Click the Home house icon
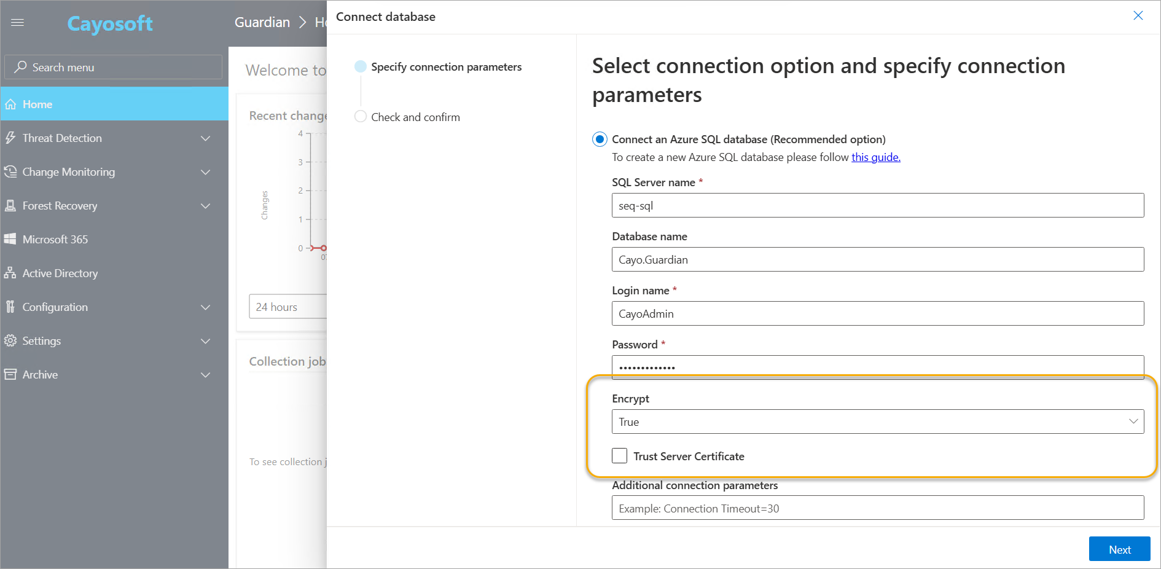This screenshot has width=1161, height=569. pos(10,104)
